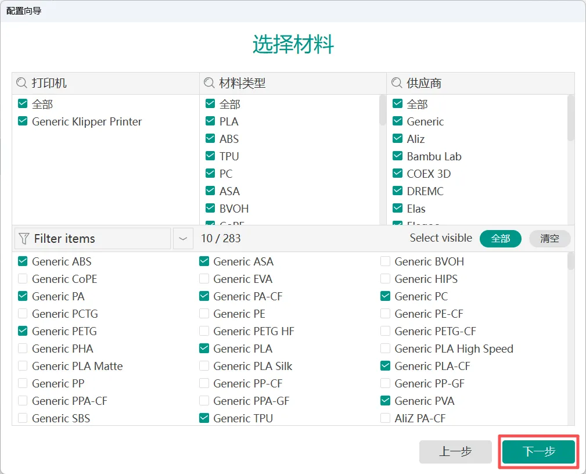The height and width of the screenshot is (474, 586).
Task: Uncheck the Aliz vendor
Action: [x=398, y=139]
